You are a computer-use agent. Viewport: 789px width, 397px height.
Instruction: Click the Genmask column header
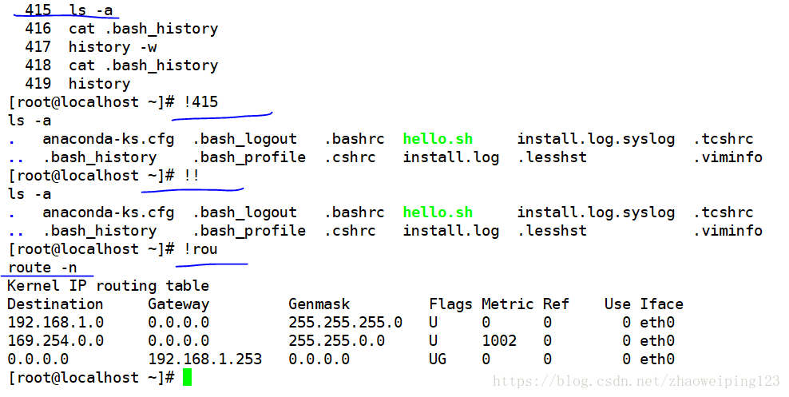pyautogui.click(x=319, y=304)
